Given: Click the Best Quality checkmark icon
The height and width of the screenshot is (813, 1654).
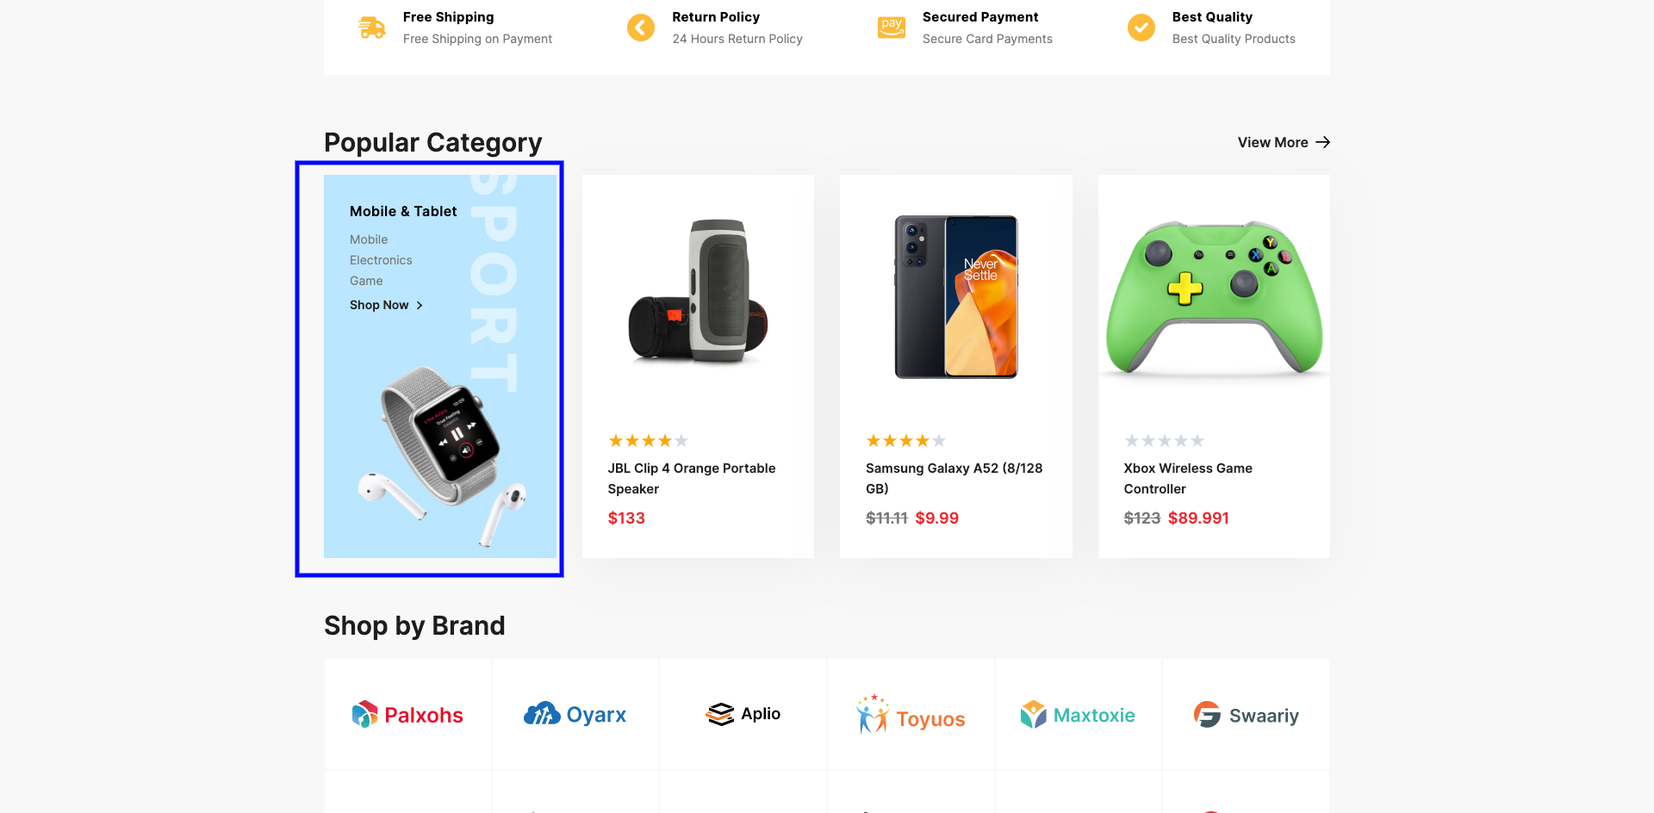Looking at the screenshot, I should click(1141, 28).
